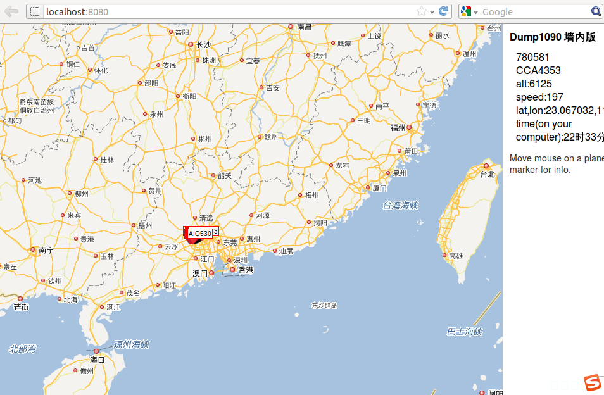
Task: Click the 北部湾 sea label
Action: [23, 349]
